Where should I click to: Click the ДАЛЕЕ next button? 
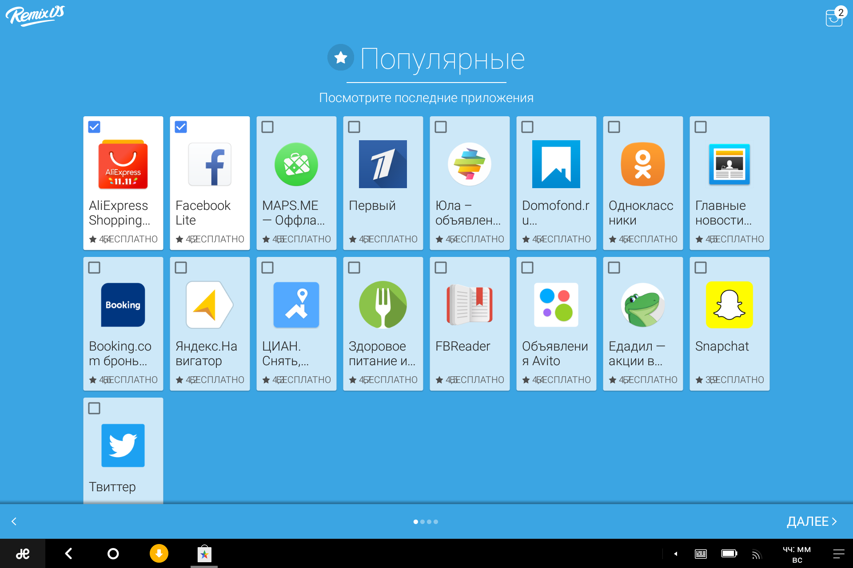tap(812, 521)
